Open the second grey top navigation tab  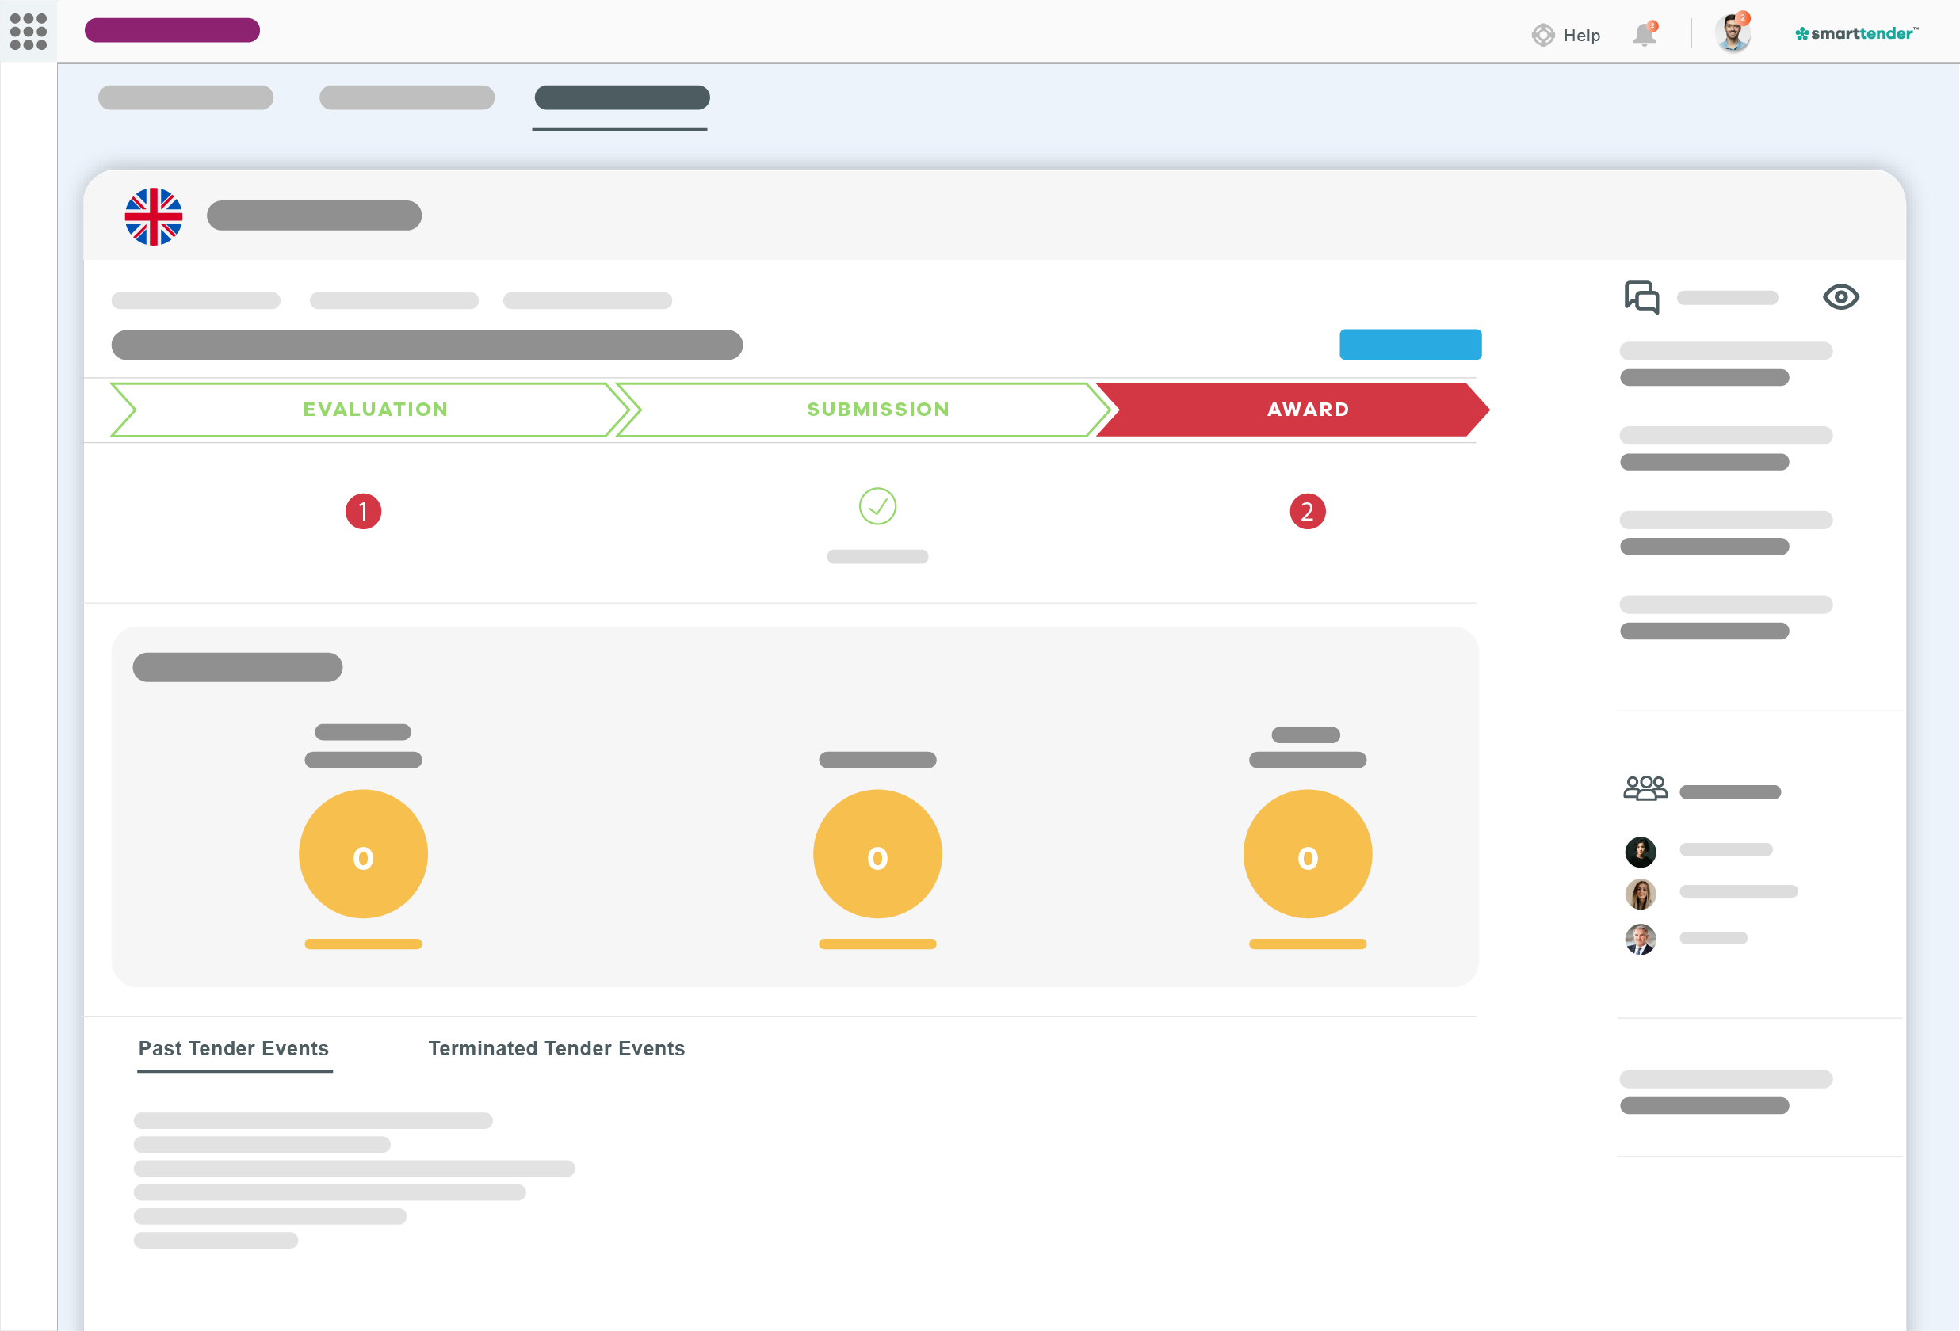(407, 97)
